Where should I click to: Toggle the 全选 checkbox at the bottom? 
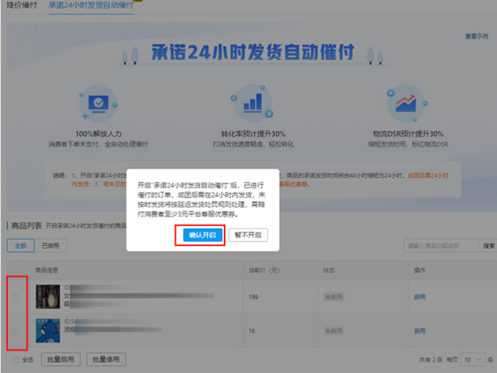click(x=15, y=360)
